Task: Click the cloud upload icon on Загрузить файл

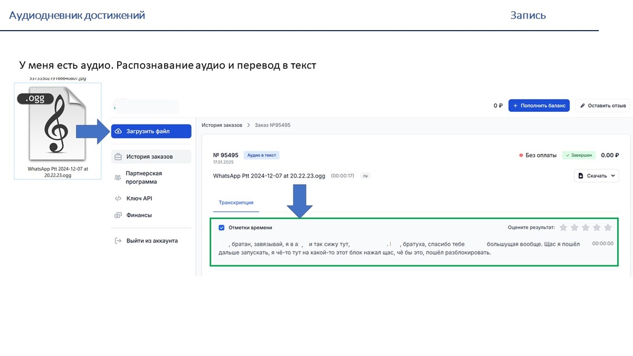Action: point(118,131)
